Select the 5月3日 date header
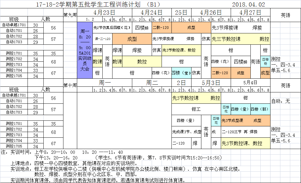Screen dimensions: 301x183 pyautogui.click(x=211, y=83)
